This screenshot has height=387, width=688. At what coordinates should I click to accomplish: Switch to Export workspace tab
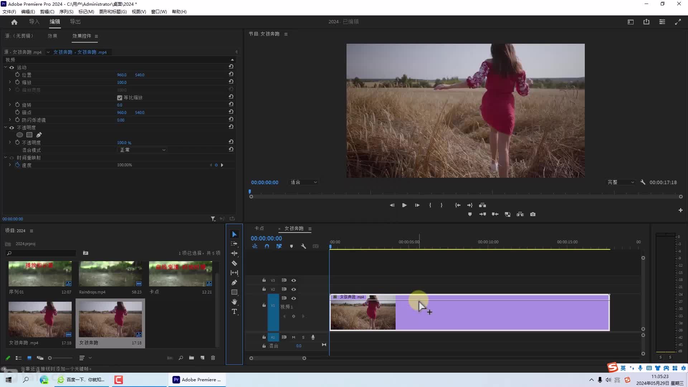tap(75, 21)
